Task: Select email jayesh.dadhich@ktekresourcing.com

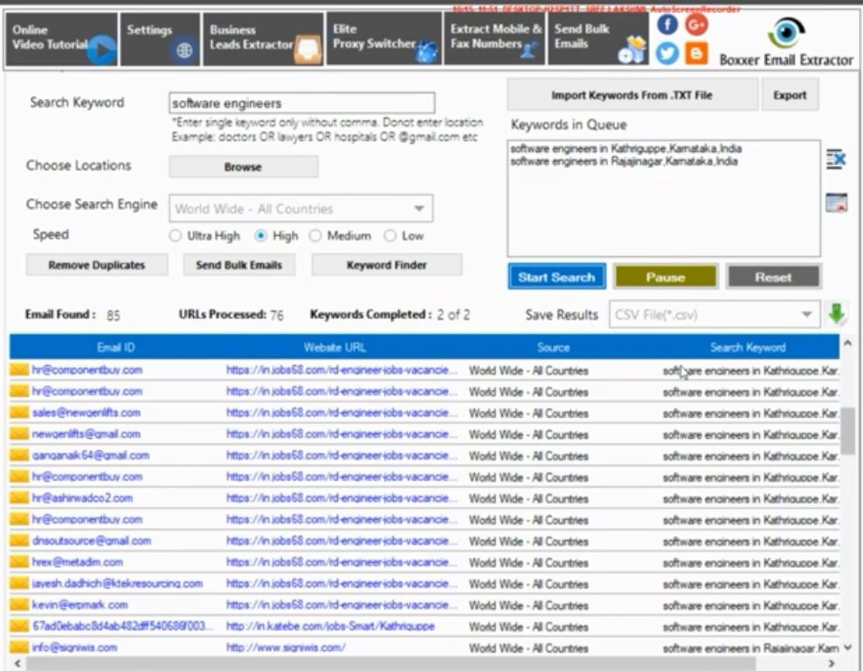Action: point(117,584)
